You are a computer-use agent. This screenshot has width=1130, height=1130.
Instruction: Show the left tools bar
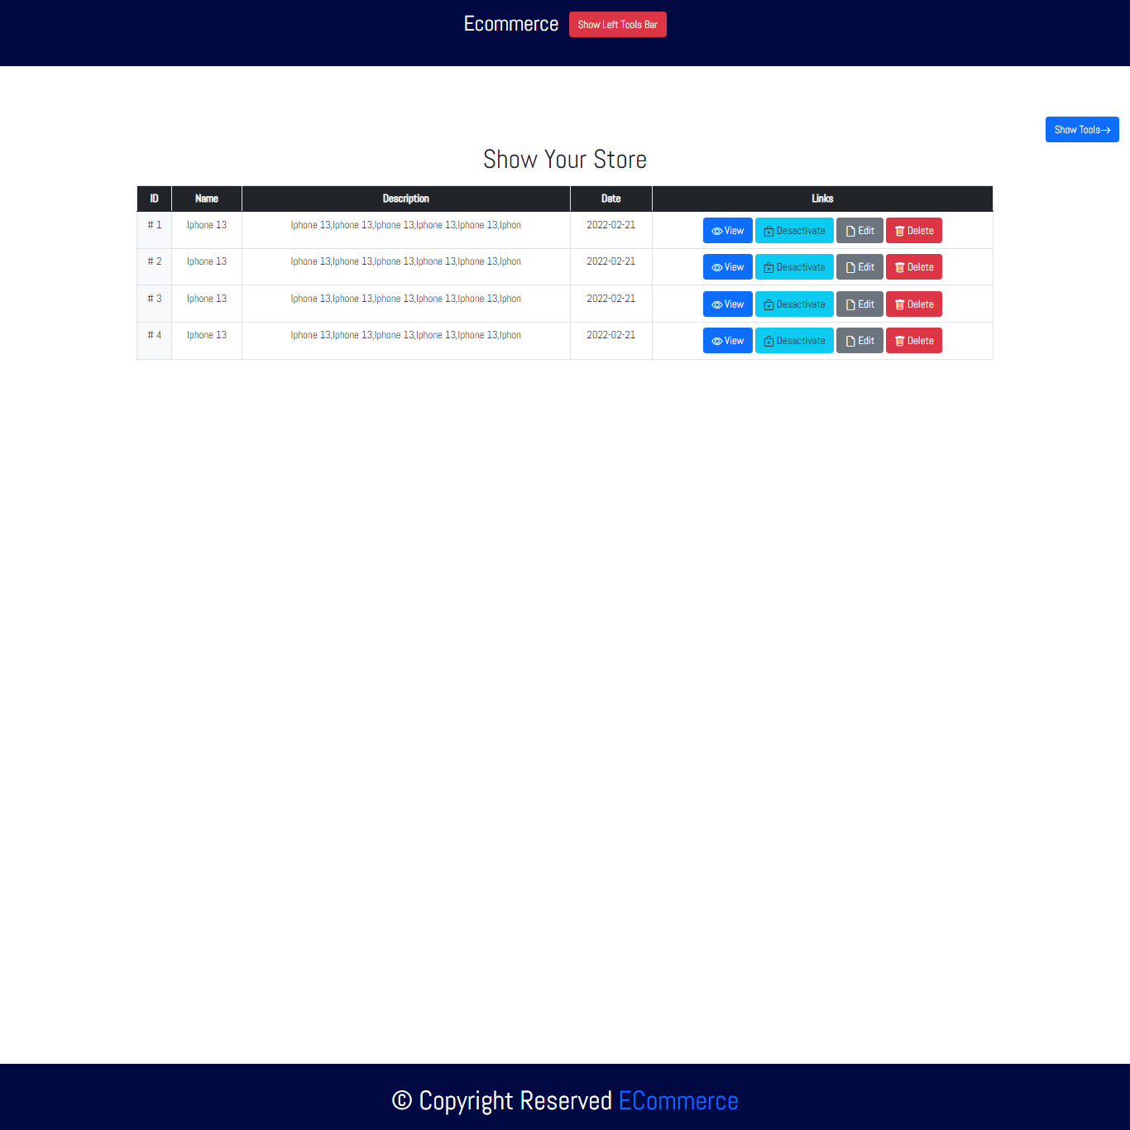click(617, 25)
